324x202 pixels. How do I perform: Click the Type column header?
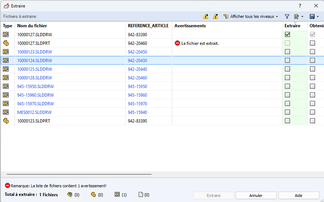(x=8, y=26)
